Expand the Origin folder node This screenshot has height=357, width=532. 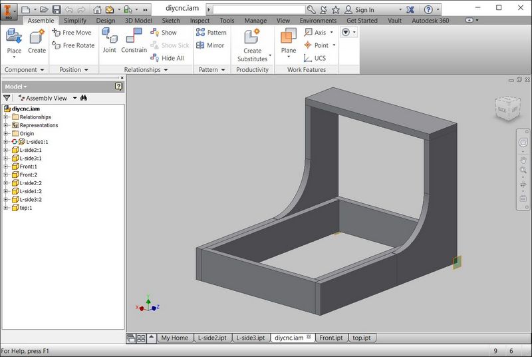click(x=6, y=133)
